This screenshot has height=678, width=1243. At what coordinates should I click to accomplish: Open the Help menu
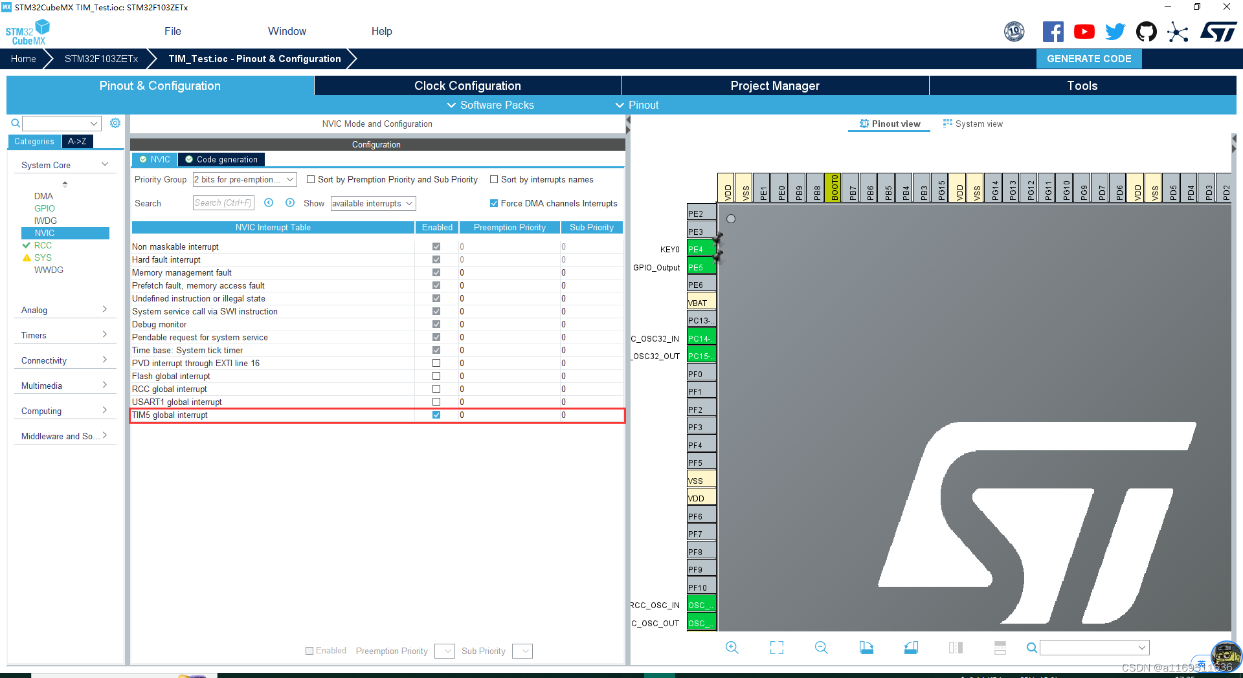381,31
